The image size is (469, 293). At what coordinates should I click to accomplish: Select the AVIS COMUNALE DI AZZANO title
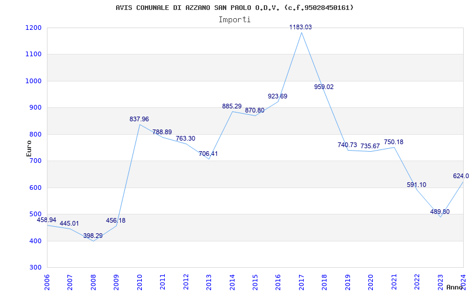point(235,8)
